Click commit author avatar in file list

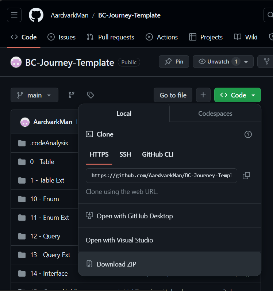[25, 122]
